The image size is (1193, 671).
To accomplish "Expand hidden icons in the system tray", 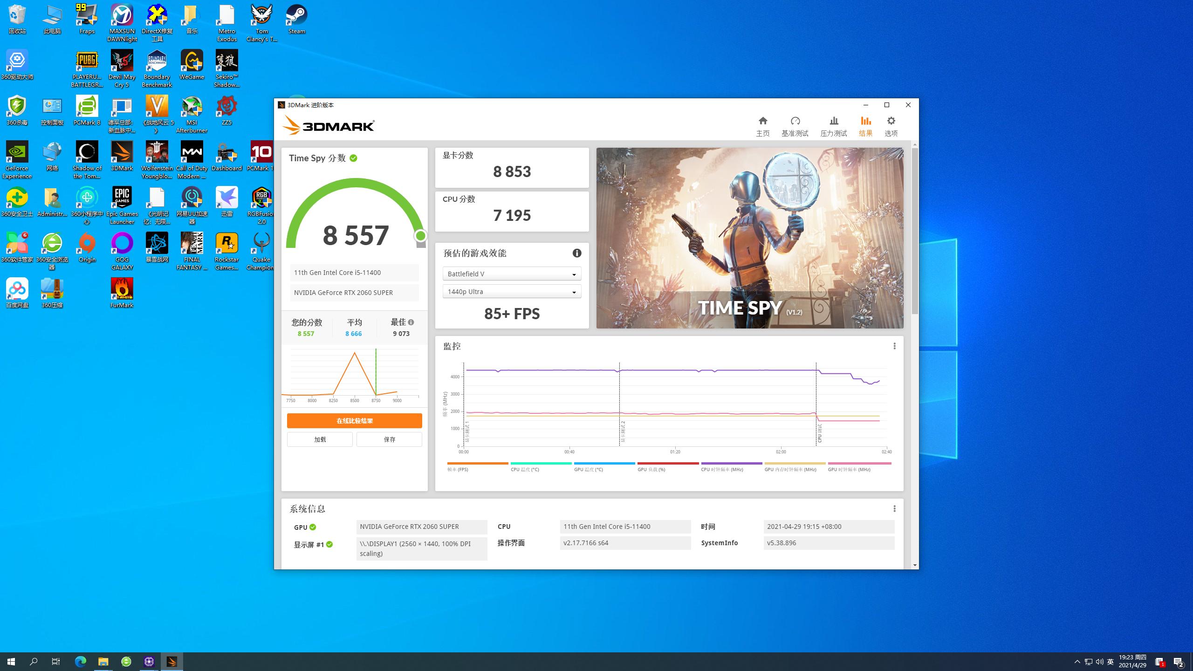I will coord(1078,661).
